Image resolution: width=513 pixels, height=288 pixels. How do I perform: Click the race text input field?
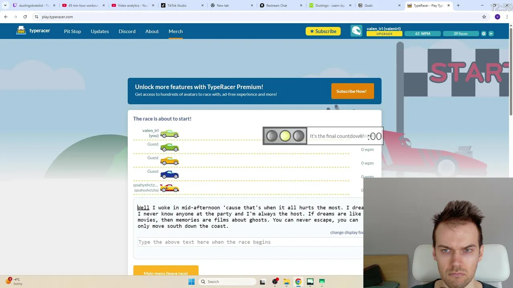pos(250,242)
